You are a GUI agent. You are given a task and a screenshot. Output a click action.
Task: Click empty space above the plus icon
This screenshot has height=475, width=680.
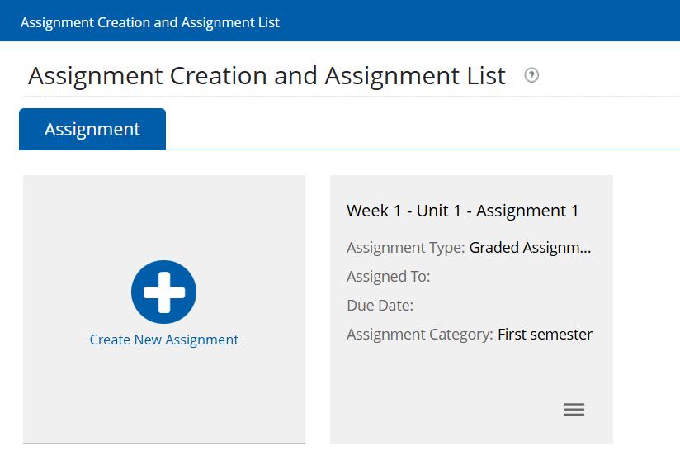(163, 216)
